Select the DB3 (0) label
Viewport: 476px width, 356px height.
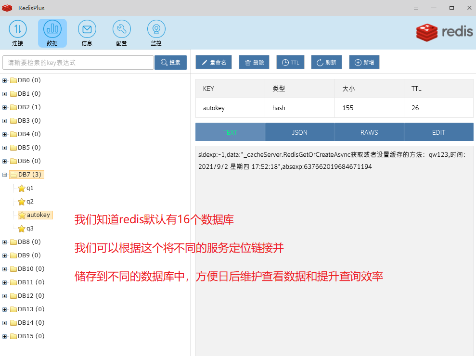(x=29, y=120)
